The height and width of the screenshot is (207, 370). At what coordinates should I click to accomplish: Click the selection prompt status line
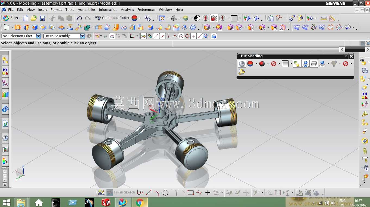click(49, 43)
